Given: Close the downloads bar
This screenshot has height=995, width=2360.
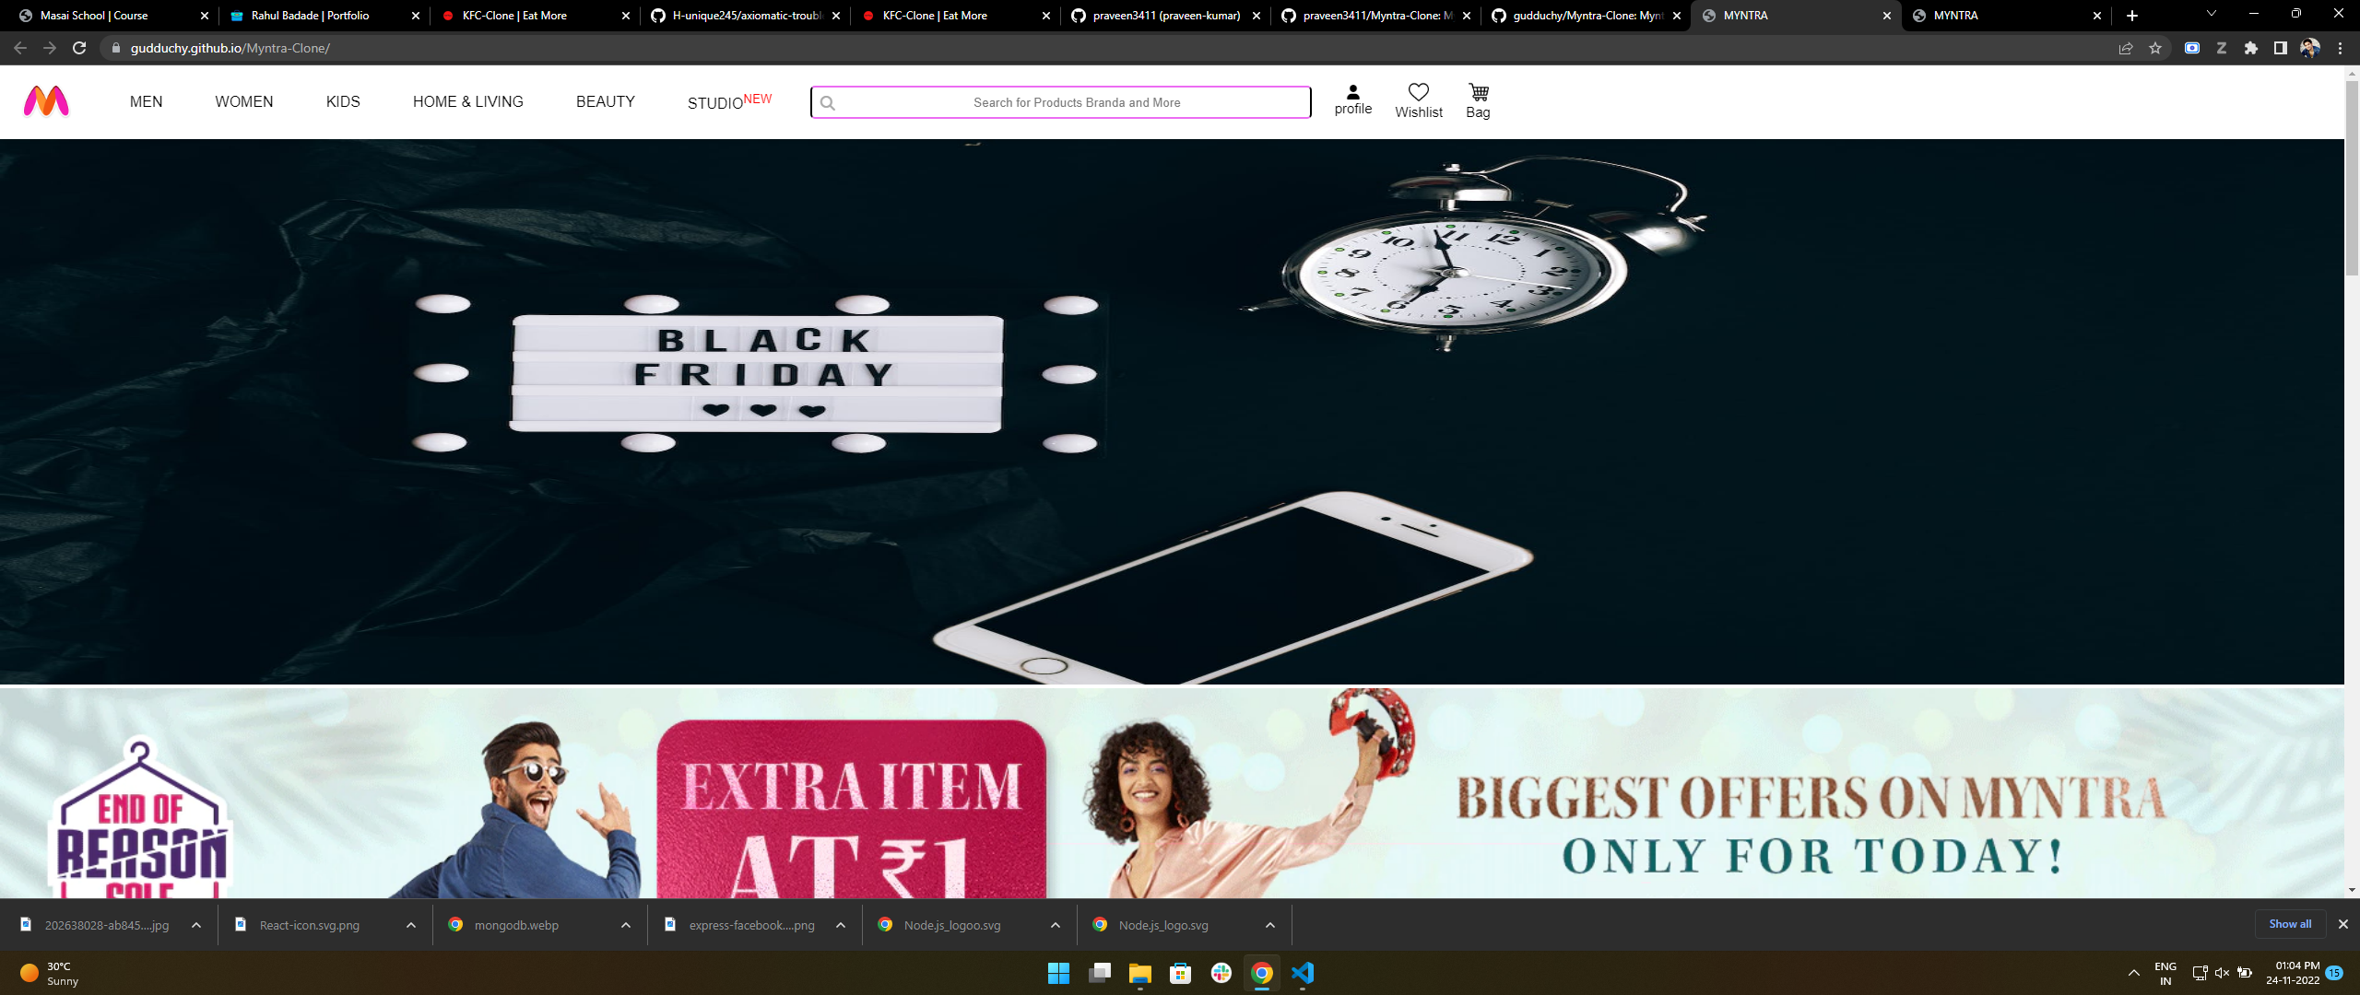Looking at the screenshot, I should point(2342,924).
